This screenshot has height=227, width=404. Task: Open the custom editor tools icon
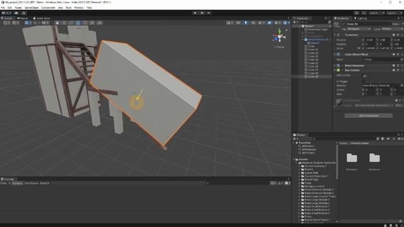click(x=100, y=23)
